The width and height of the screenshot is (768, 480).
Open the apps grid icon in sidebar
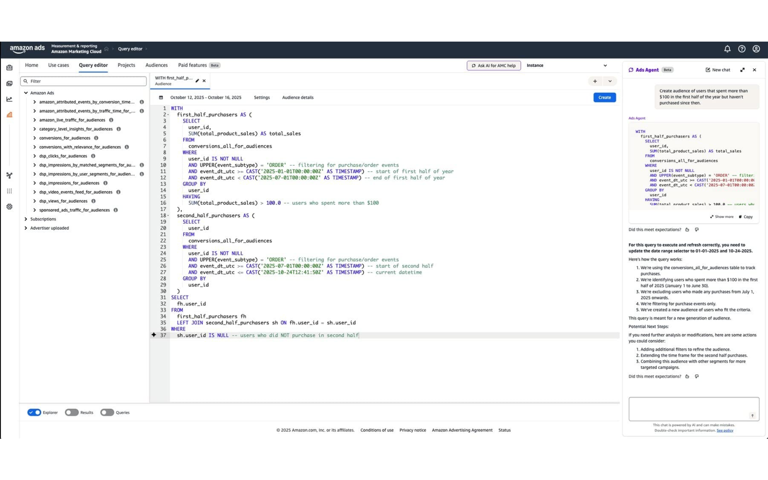click(x=9, y=191)
